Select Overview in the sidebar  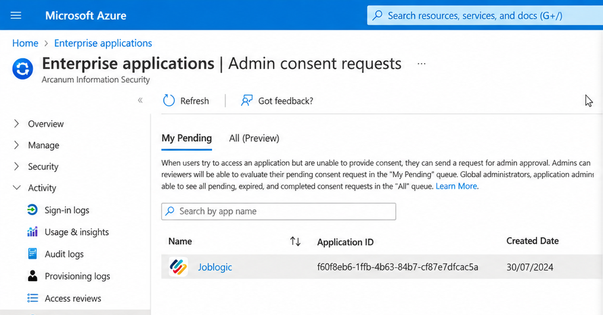[46, 124]
